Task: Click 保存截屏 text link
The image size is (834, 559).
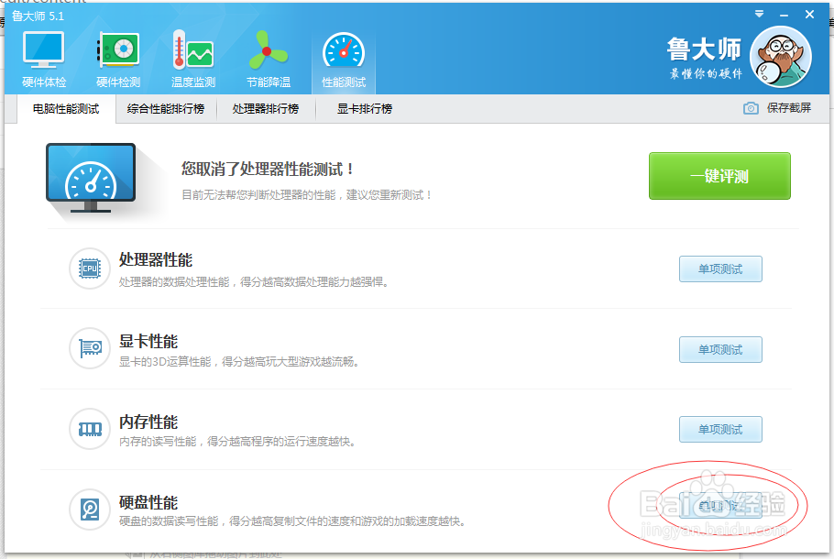Action: (789, 108)
